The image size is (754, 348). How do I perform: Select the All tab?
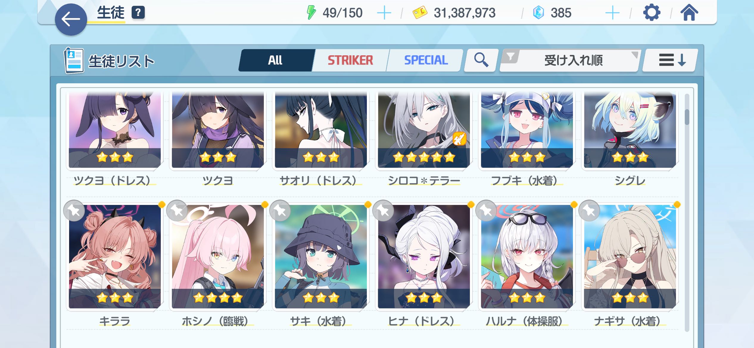[x=275, y=60]
